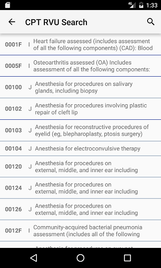Tap the battery status icon
The height and width of the screenshot is (268, 161).
click(141, 5)
